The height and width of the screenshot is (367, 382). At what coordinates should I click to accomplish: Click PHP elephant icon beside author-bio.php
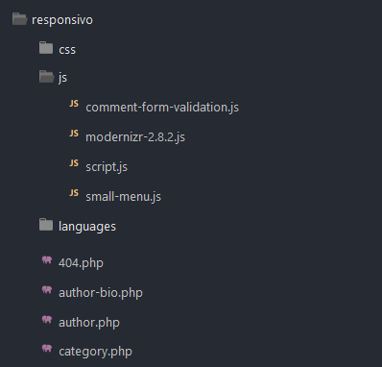tap(47, 290)
